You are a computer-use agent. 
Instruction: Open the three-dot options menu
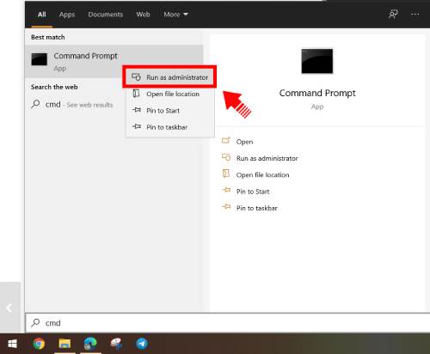(415, 14)
